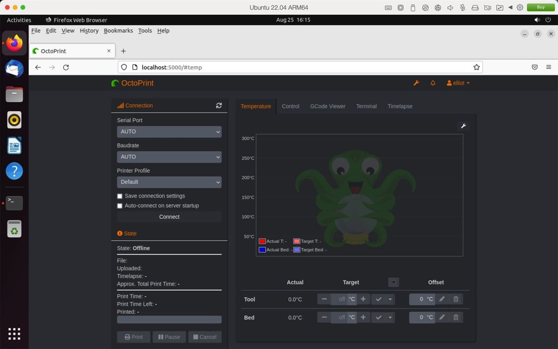Open the History menu
The height and width of the screenshot is (349, 558).
coord(89,31)
